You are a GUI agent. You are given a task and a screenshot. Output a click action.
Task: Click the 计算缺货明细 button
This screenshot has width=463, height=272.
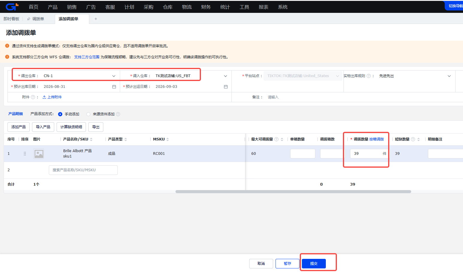click(x=71, y=127)
